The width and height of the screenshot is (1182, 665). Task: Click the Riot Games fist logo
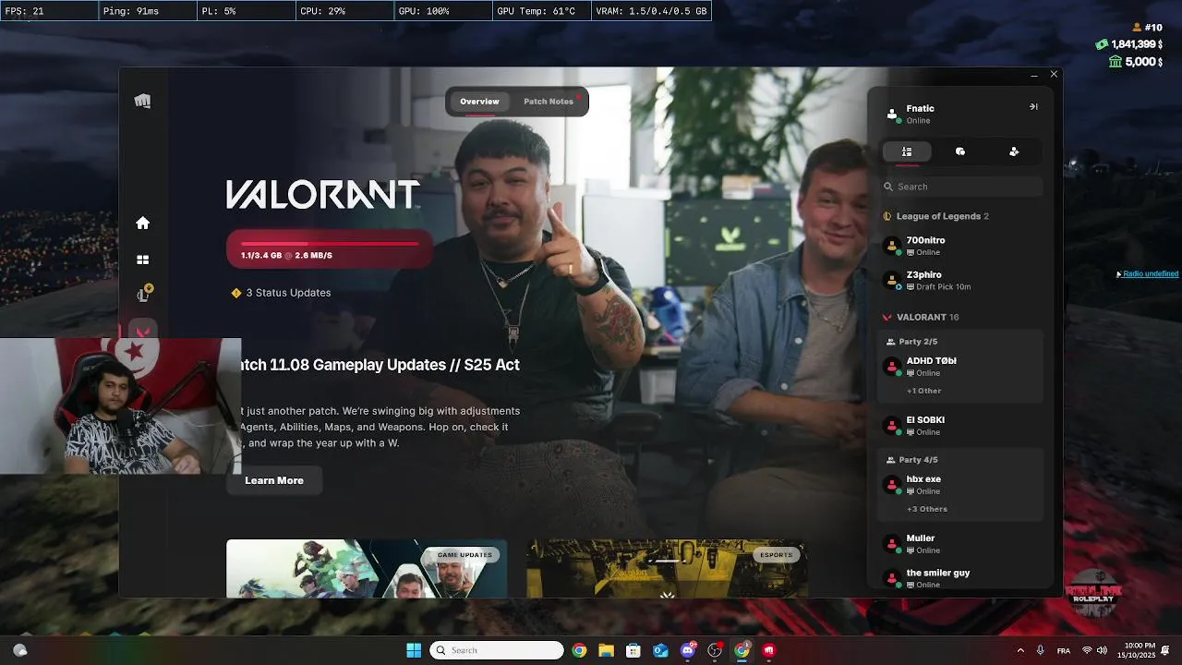click(142, 101)
